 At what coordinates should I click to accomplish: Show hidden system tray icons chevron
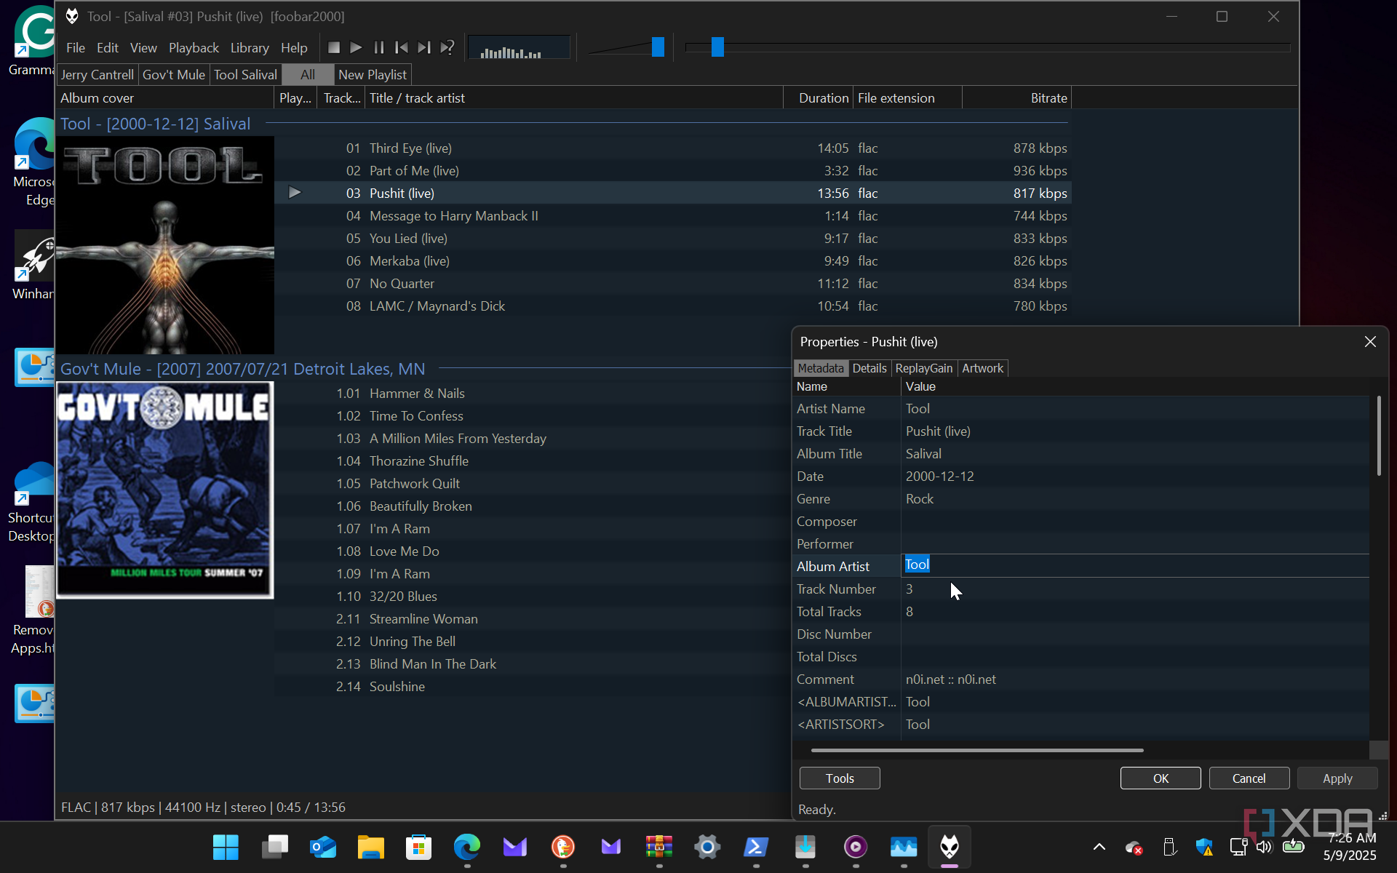(x=1099, y=847)
